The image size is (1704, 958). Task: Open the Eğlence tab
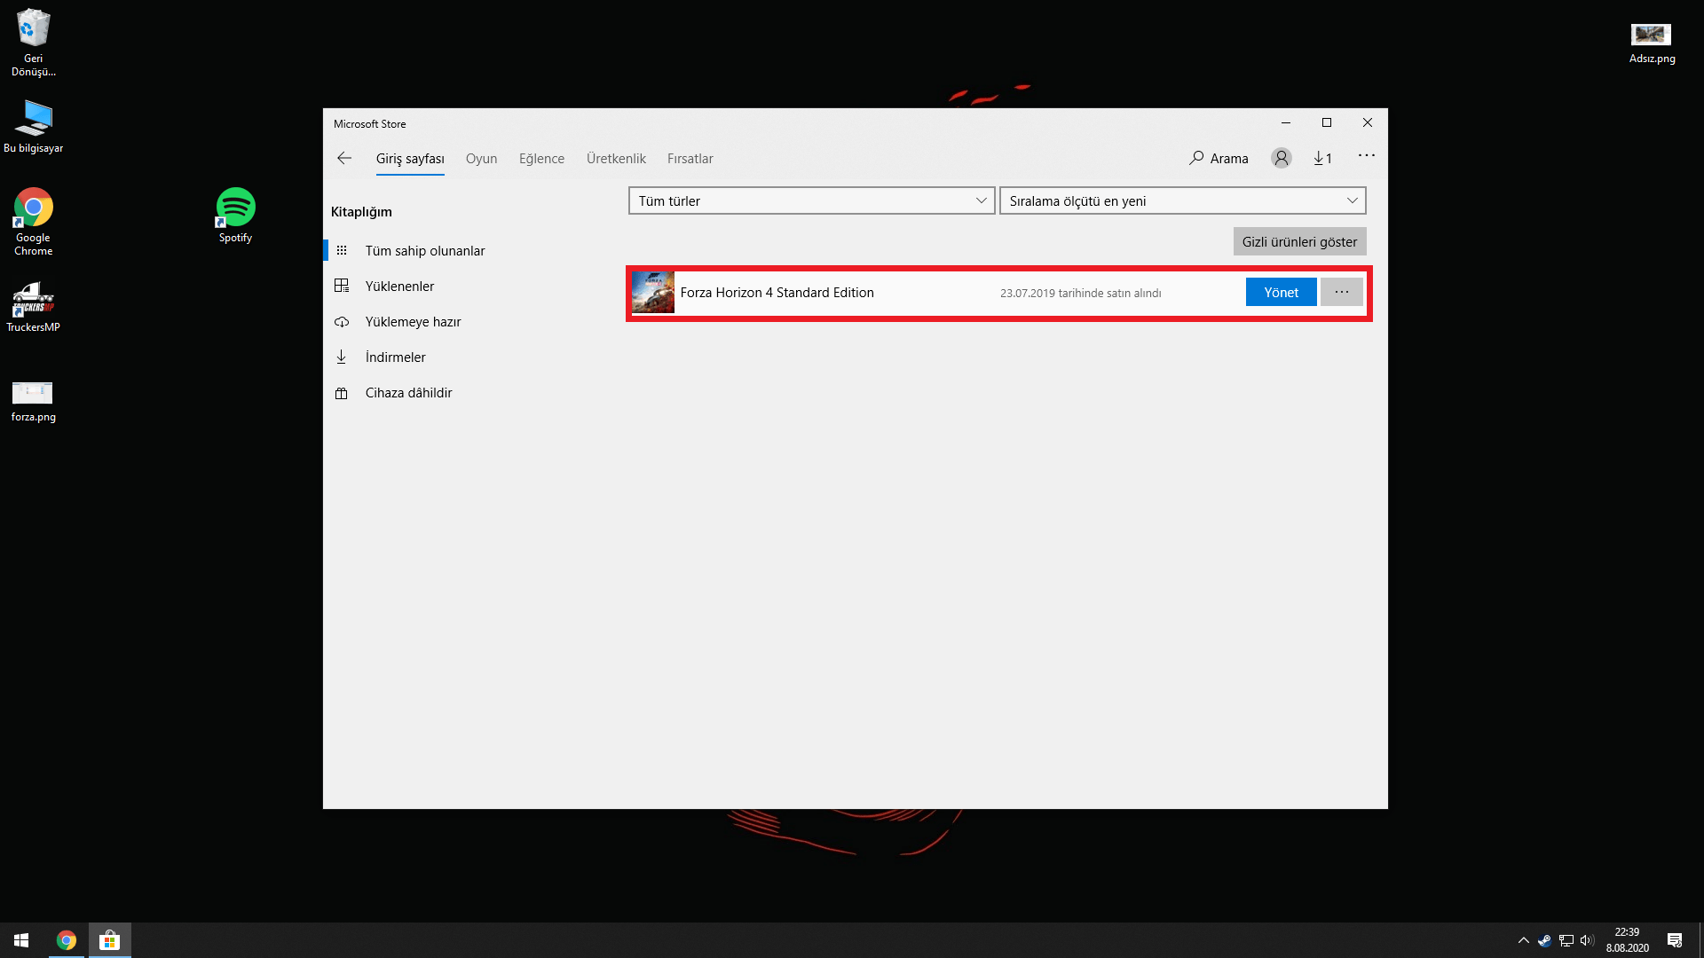pyautogui.click(x=541, y=159)
